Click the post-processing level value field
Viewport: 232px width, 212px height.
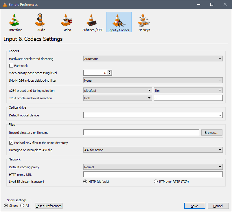click(95, 73)
